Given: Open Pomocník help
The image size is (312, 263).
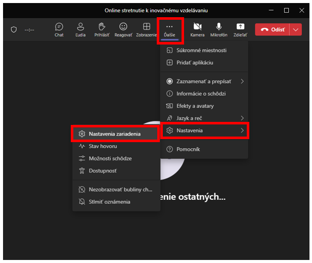Looking at the screenshot, I should click(204, 149).
